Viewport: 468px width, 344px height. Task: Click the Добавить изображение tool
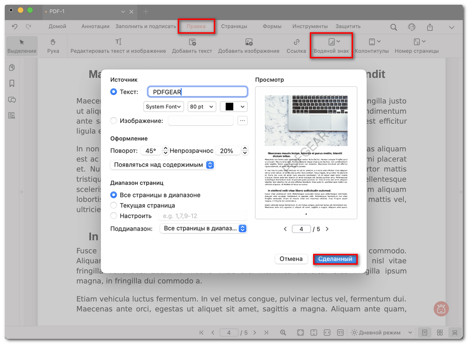click(248, 46)
